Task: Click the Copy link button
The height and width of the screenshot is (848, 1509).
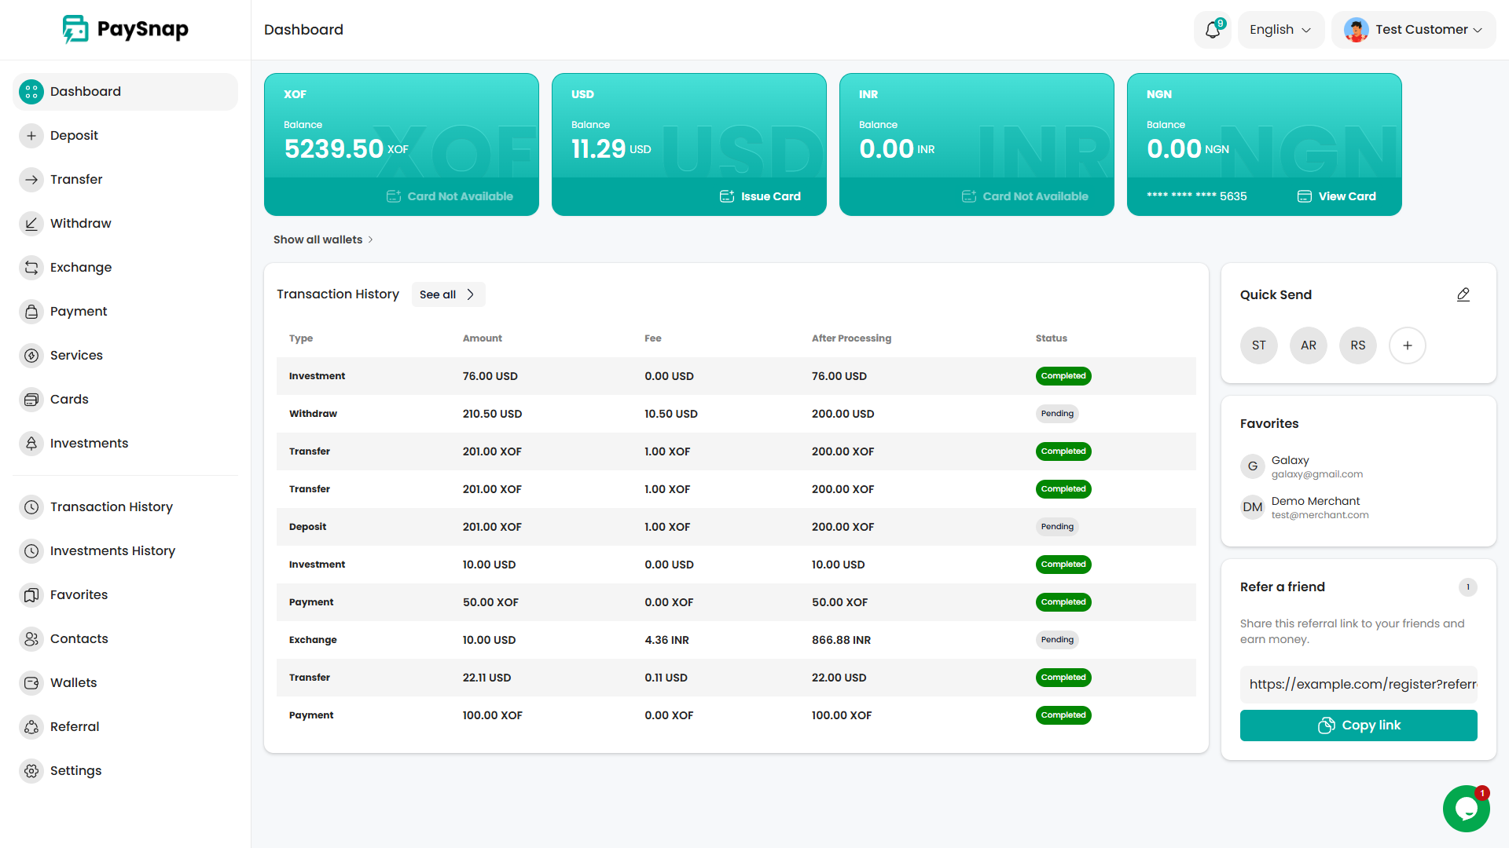Action: click(x=1357, y=725)
